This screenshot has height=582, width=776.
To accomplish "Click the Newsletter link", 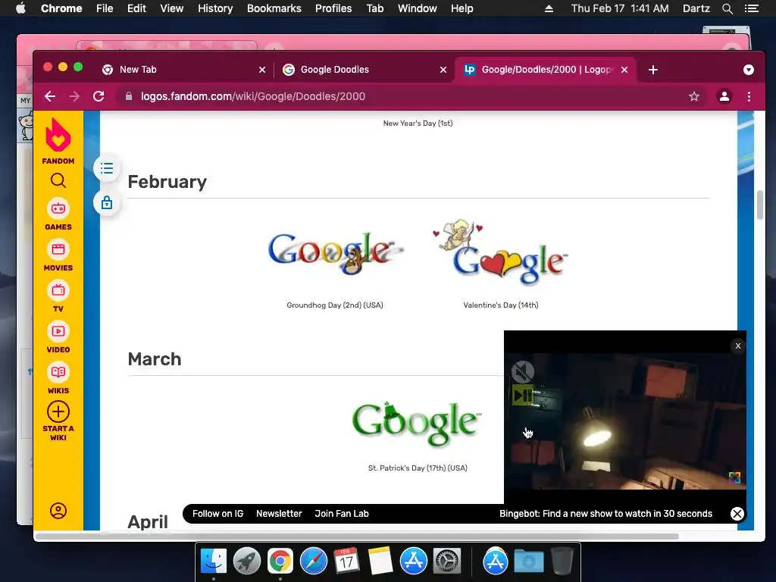I will point(279,514).
